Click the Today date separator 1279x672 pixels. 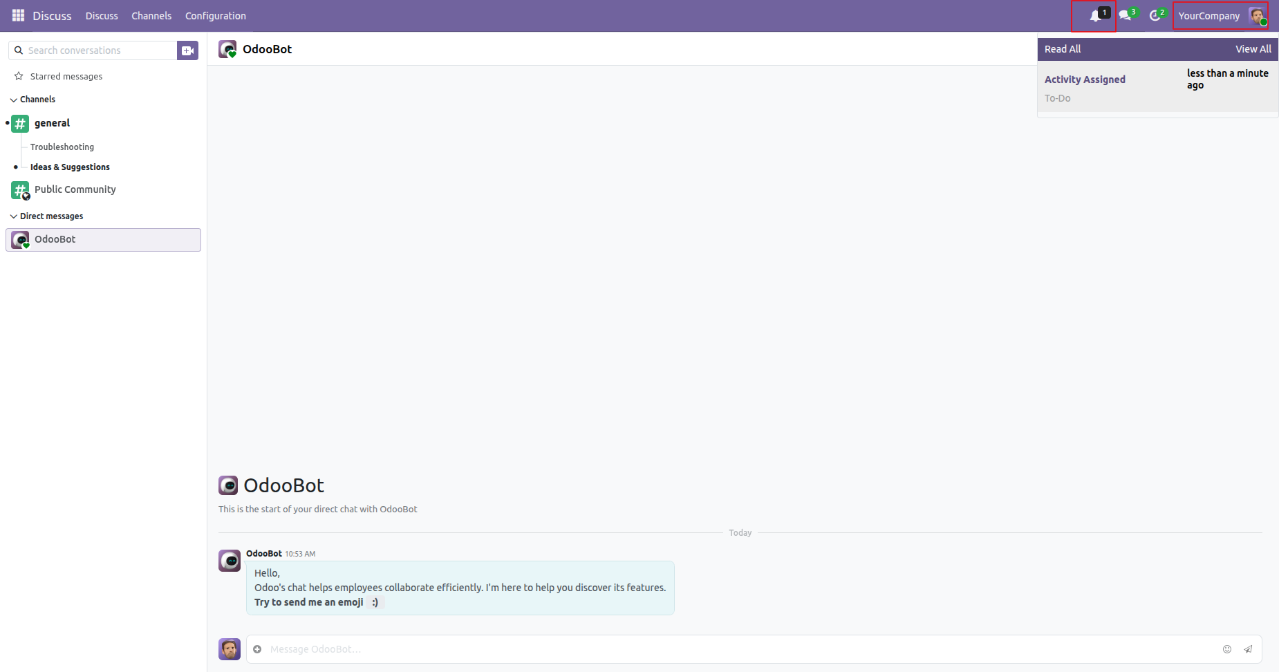740,533
